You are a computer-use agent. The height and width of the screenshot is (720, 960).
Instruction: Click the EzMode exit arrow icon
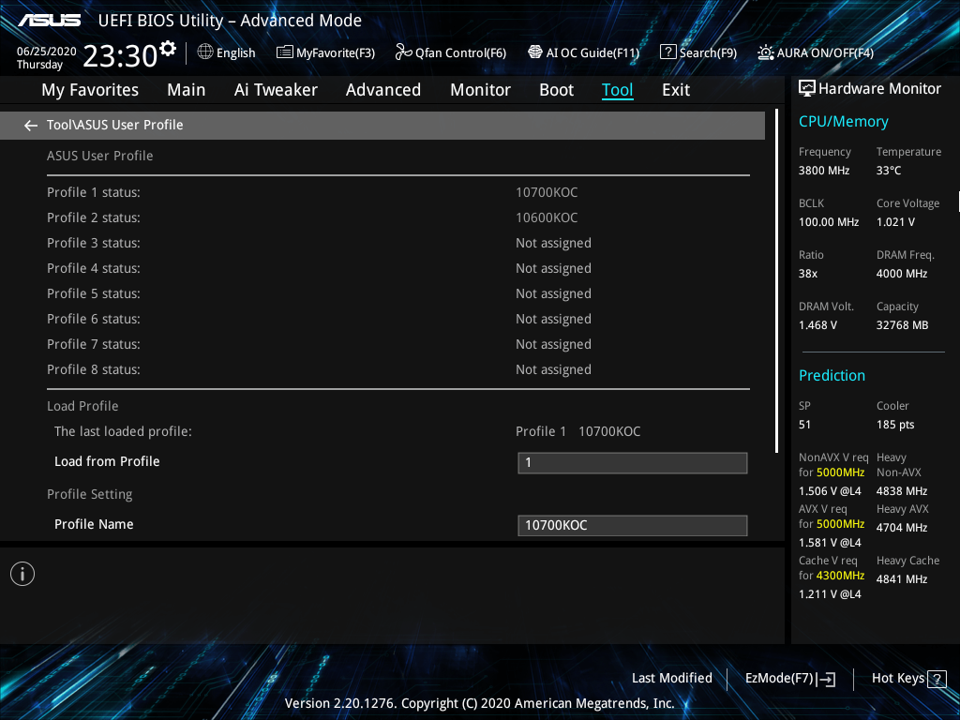coord(827,679)
